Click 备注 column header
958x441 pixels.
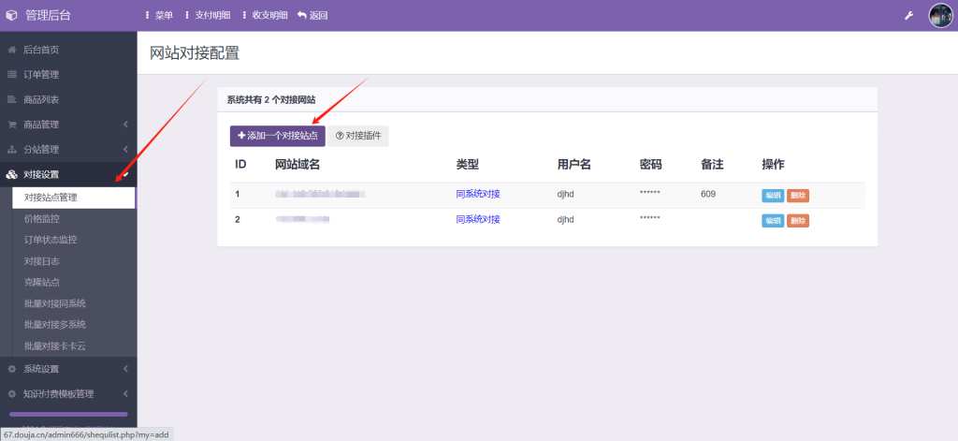712,165
